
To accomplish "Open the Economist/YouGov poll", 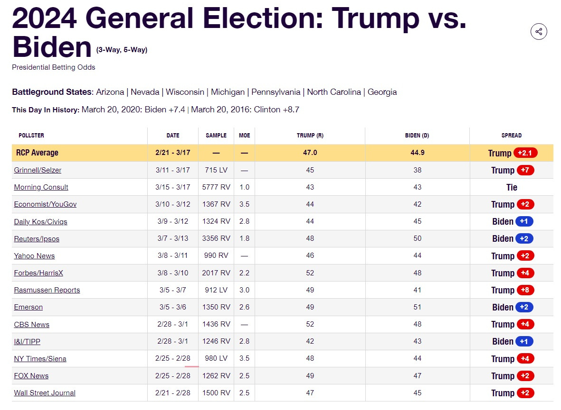I will [46, 204].
